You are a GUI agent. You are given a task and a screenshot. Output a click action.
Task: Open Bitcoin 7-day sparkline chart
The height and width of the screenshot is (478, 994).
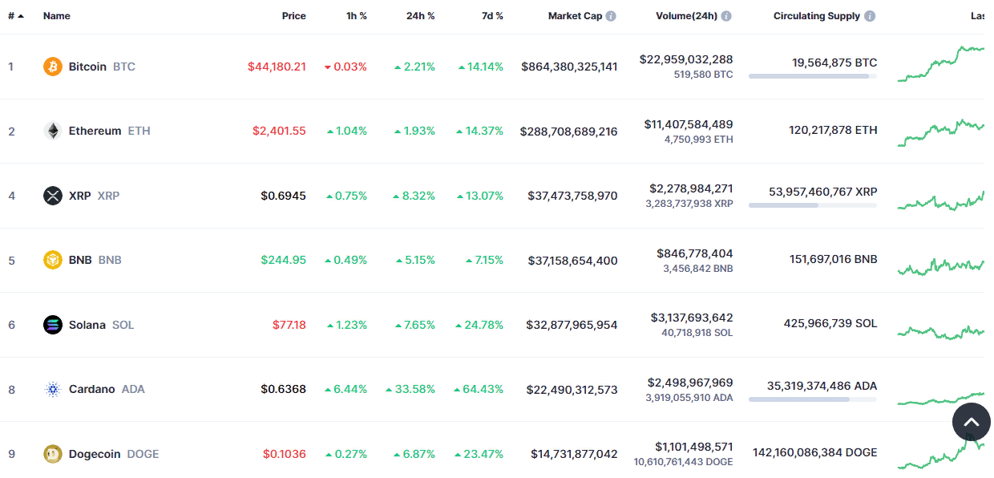941,63
